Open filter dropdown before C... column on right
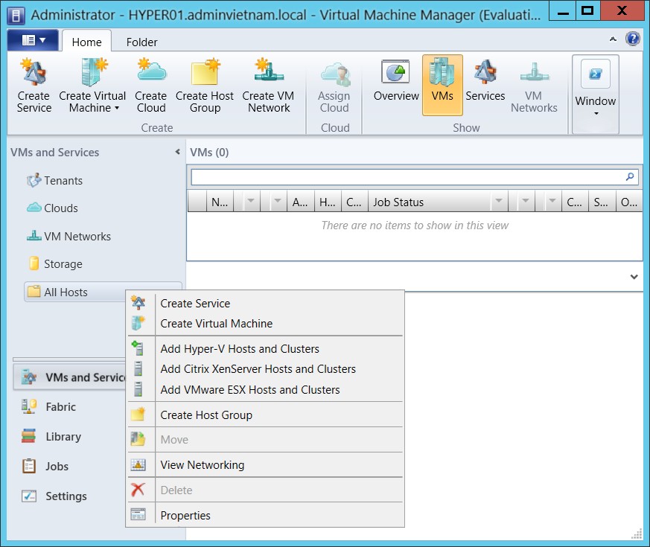This screenshot has width=650, height=547. (552, 202)
